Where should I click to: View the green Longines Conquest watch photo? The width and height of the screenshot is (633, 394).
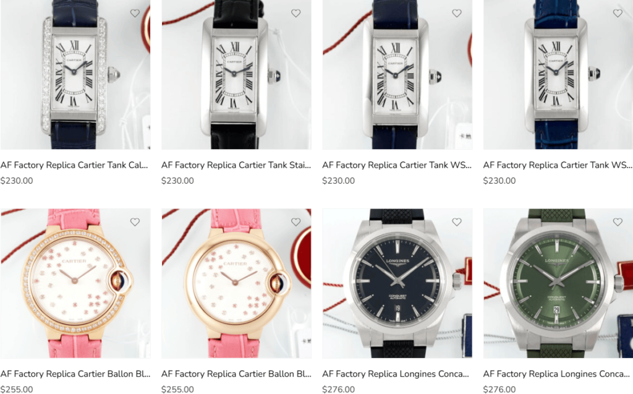pos(558,283)
